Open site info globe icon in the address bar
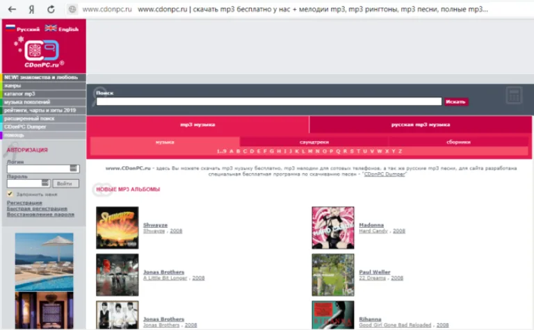Image resolution: width=534 pixels, height=330 pixels. (x=72, y=10)
